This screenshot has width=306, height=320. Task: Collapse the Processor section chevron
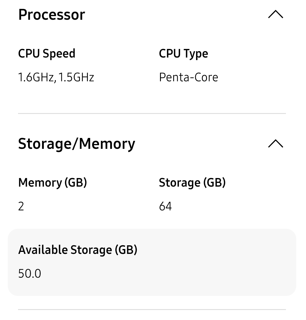click(275, 14)
